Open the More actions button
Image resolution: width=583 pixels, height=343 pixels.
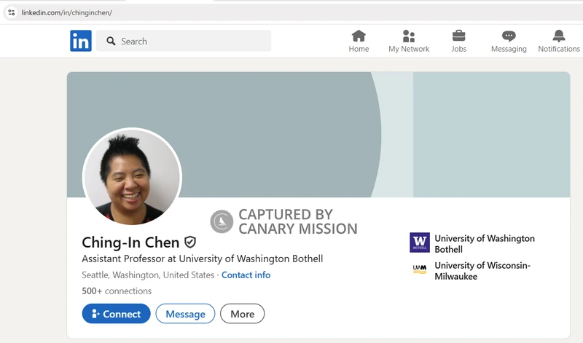tap(243, 314)
